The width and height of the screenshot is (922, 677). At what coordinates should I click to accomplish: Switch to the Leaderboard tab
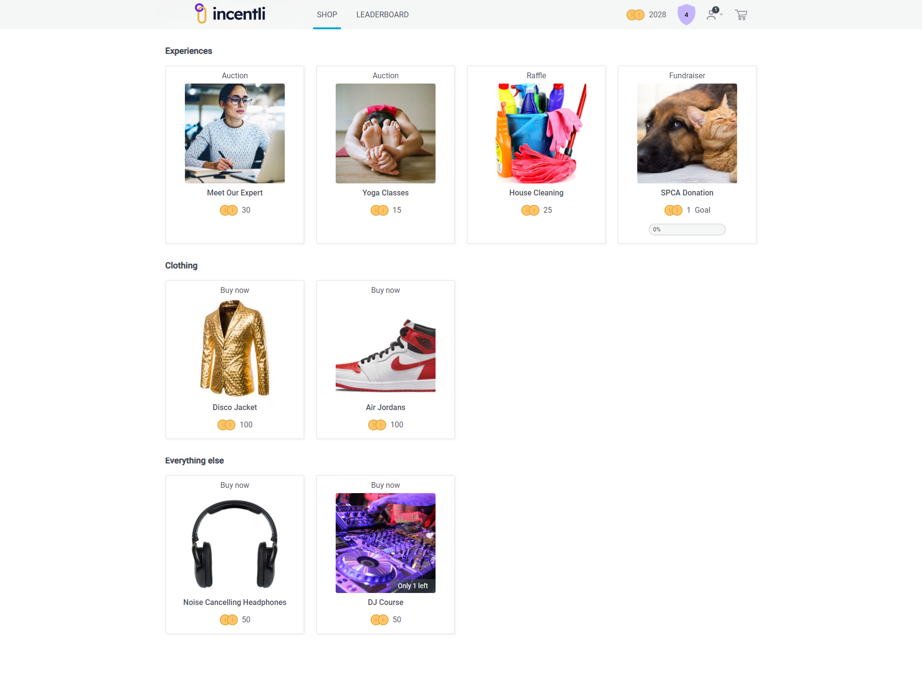pyautogui.click(x=382, y=15)
